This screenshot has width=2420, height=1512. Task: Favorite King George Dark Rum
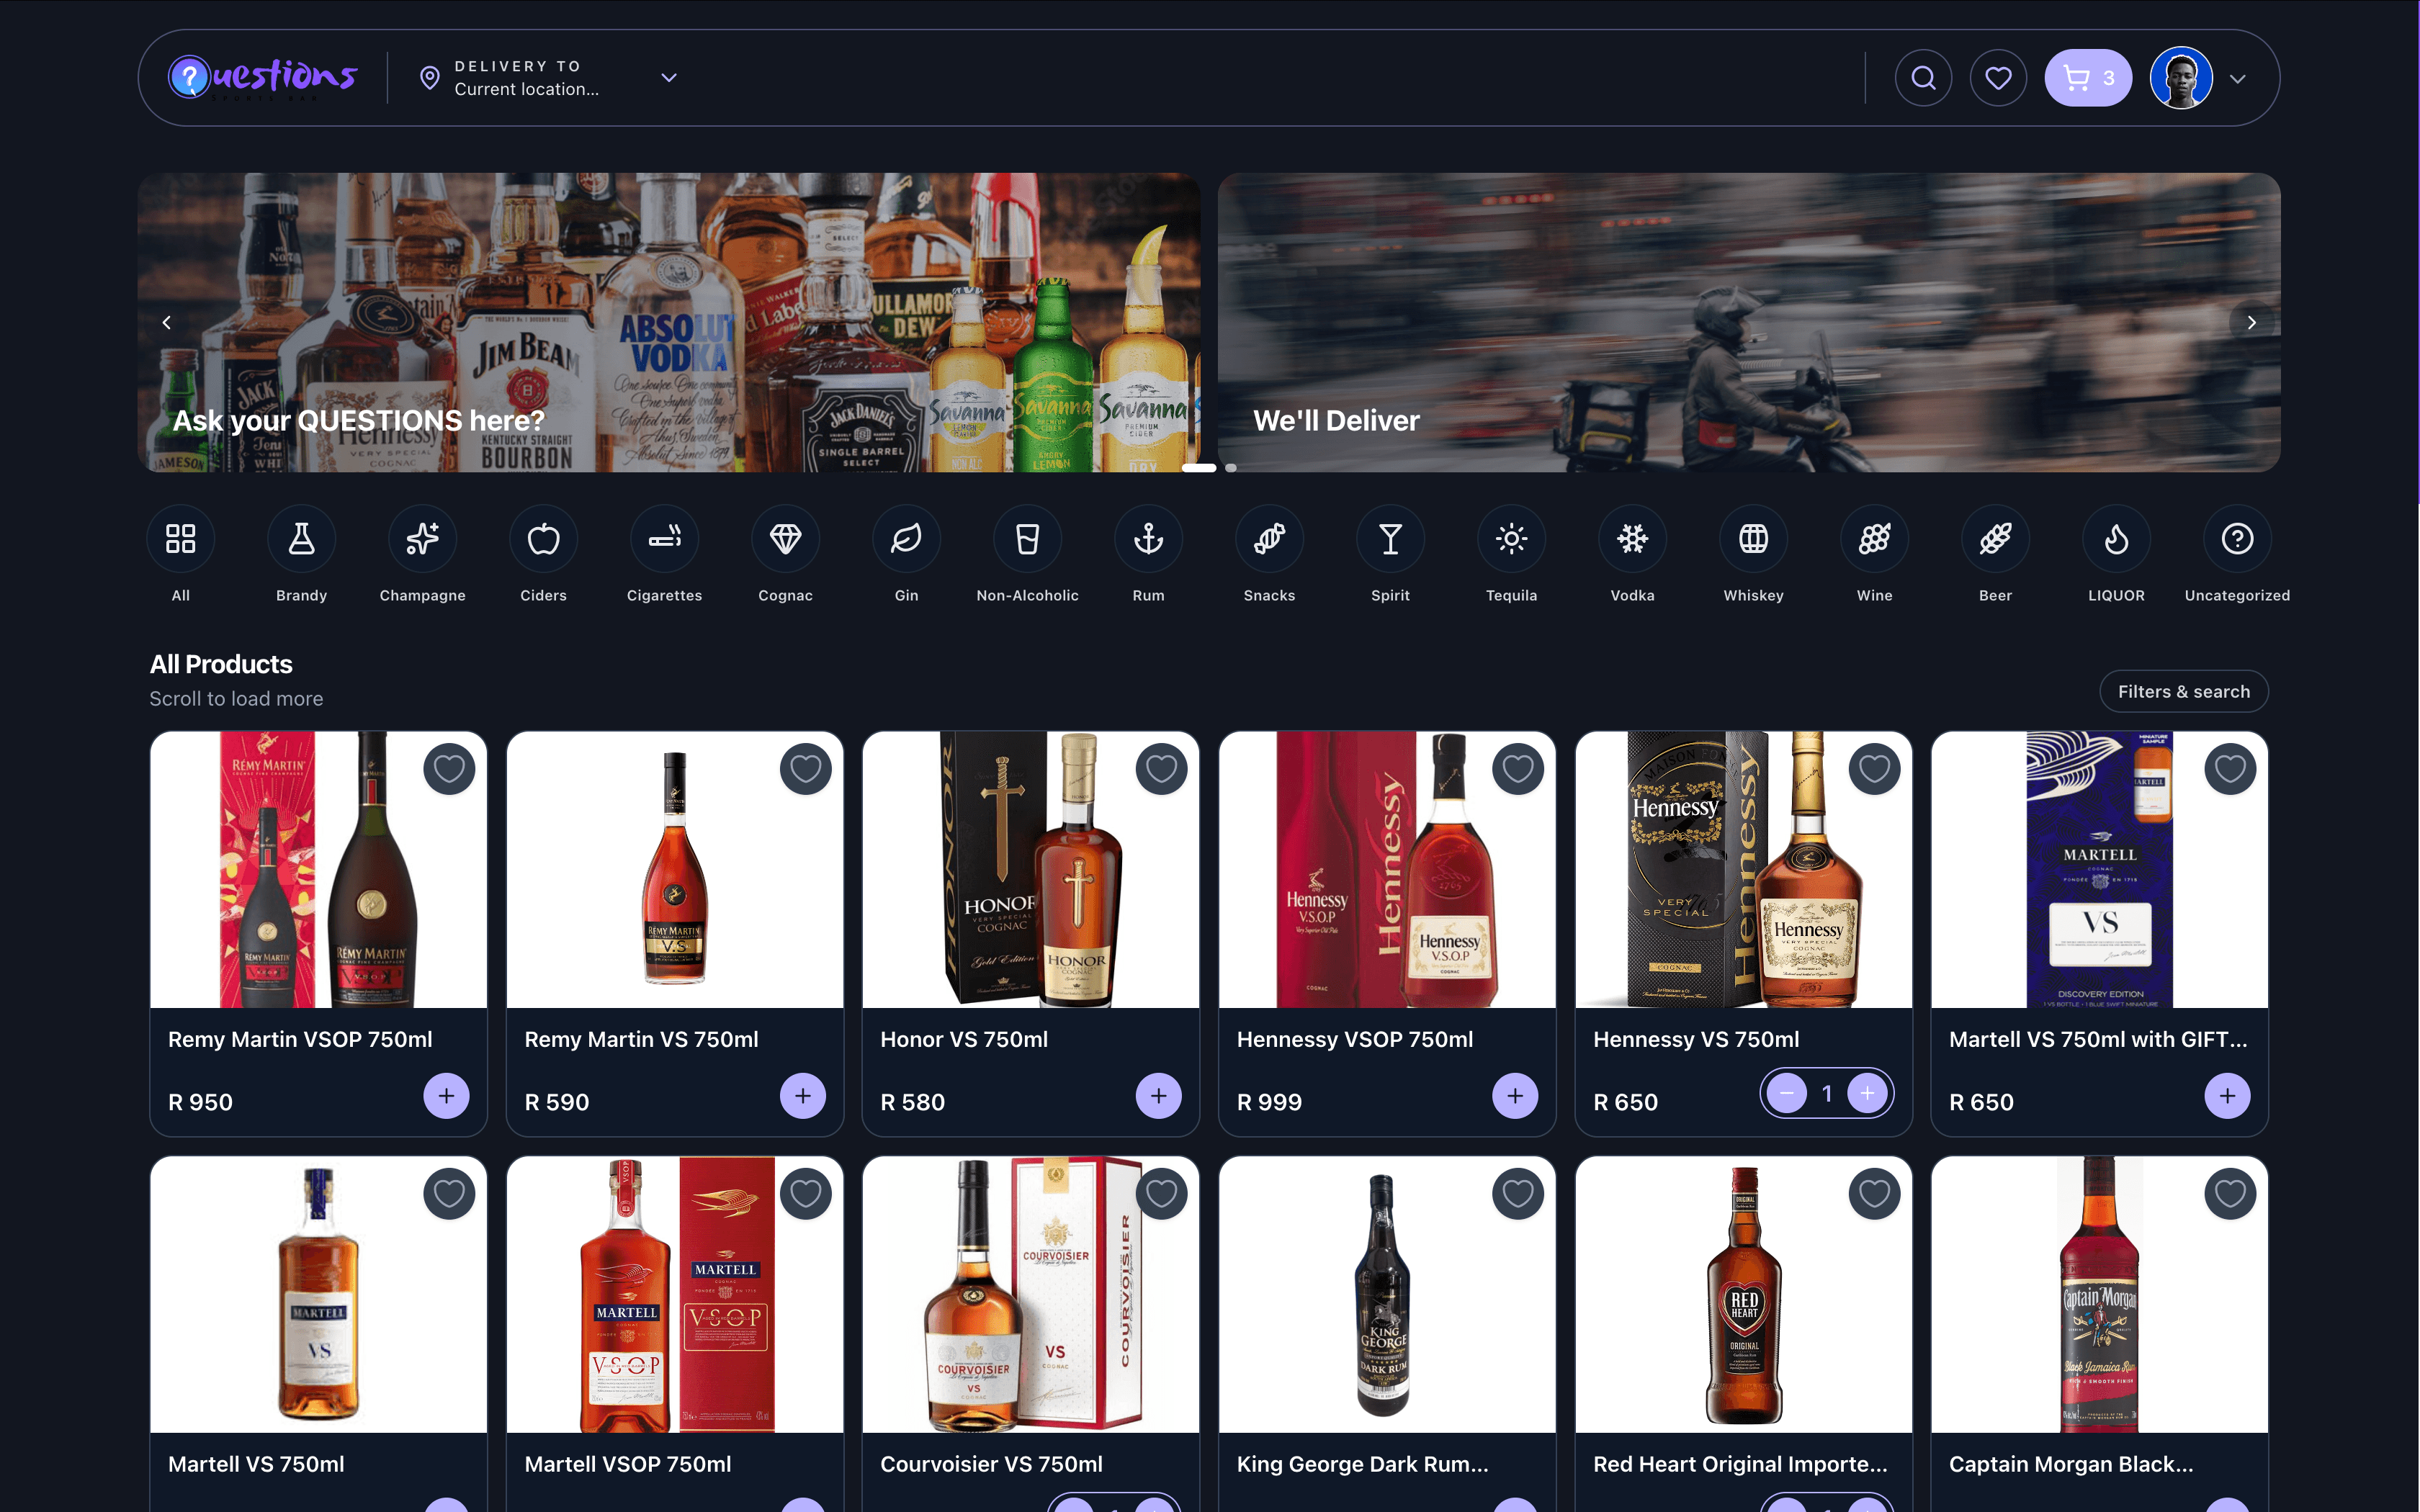point(1518,1194)
